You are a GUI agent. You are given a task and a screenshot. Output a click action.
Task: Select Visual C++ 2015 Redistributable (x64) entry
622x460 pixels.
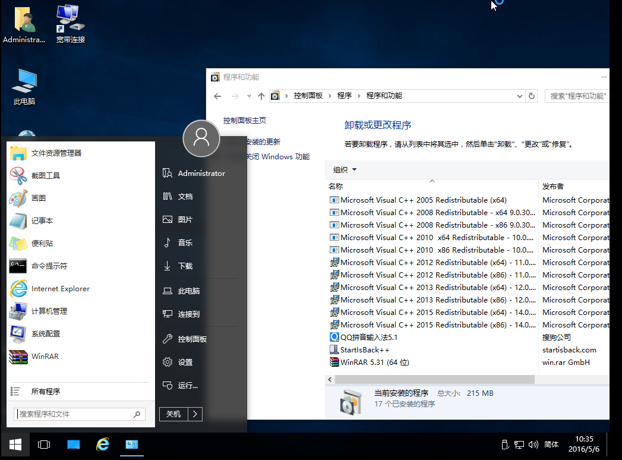click(x=431, y=313)
